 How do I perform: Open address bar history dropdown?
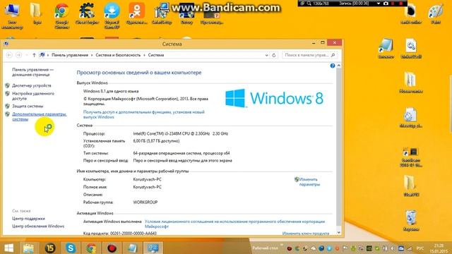(267, 55)
